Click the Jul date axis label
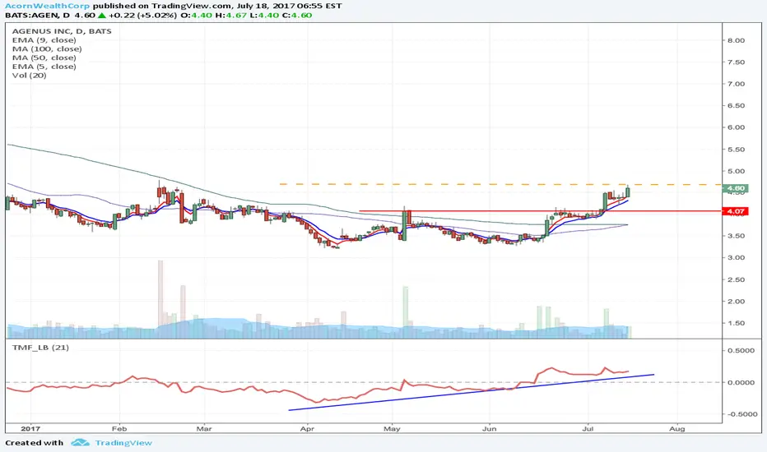The height and width of the screenshot is (452, 767). [588, 429]
